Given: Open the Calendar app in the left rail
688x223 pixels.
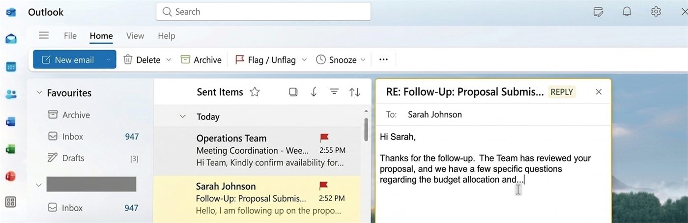Looking at the screenshot, I should 11,67.
